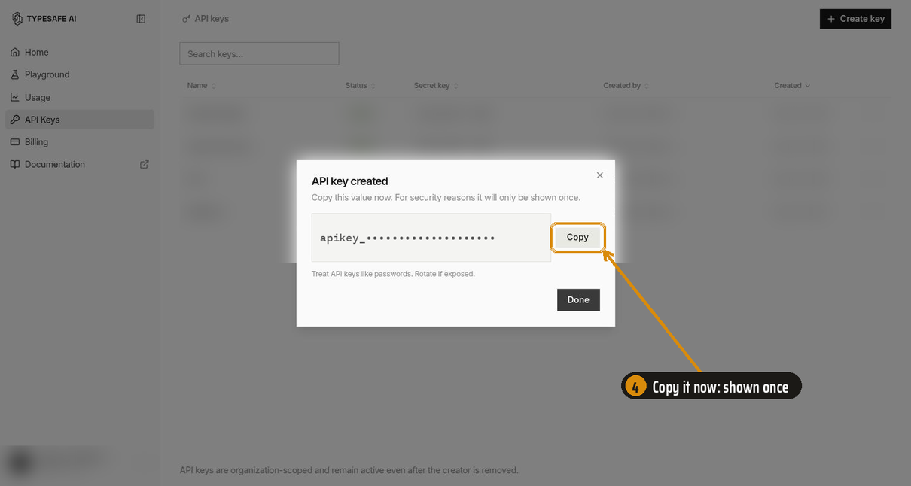Click the Playground flask icon

pyautogui.click(x=15, y=74)
